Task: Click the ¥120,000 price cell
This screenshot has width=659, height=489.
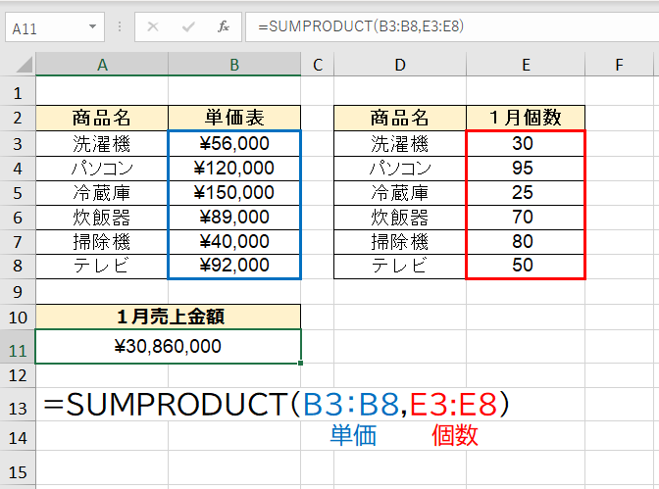Action: 234,168
